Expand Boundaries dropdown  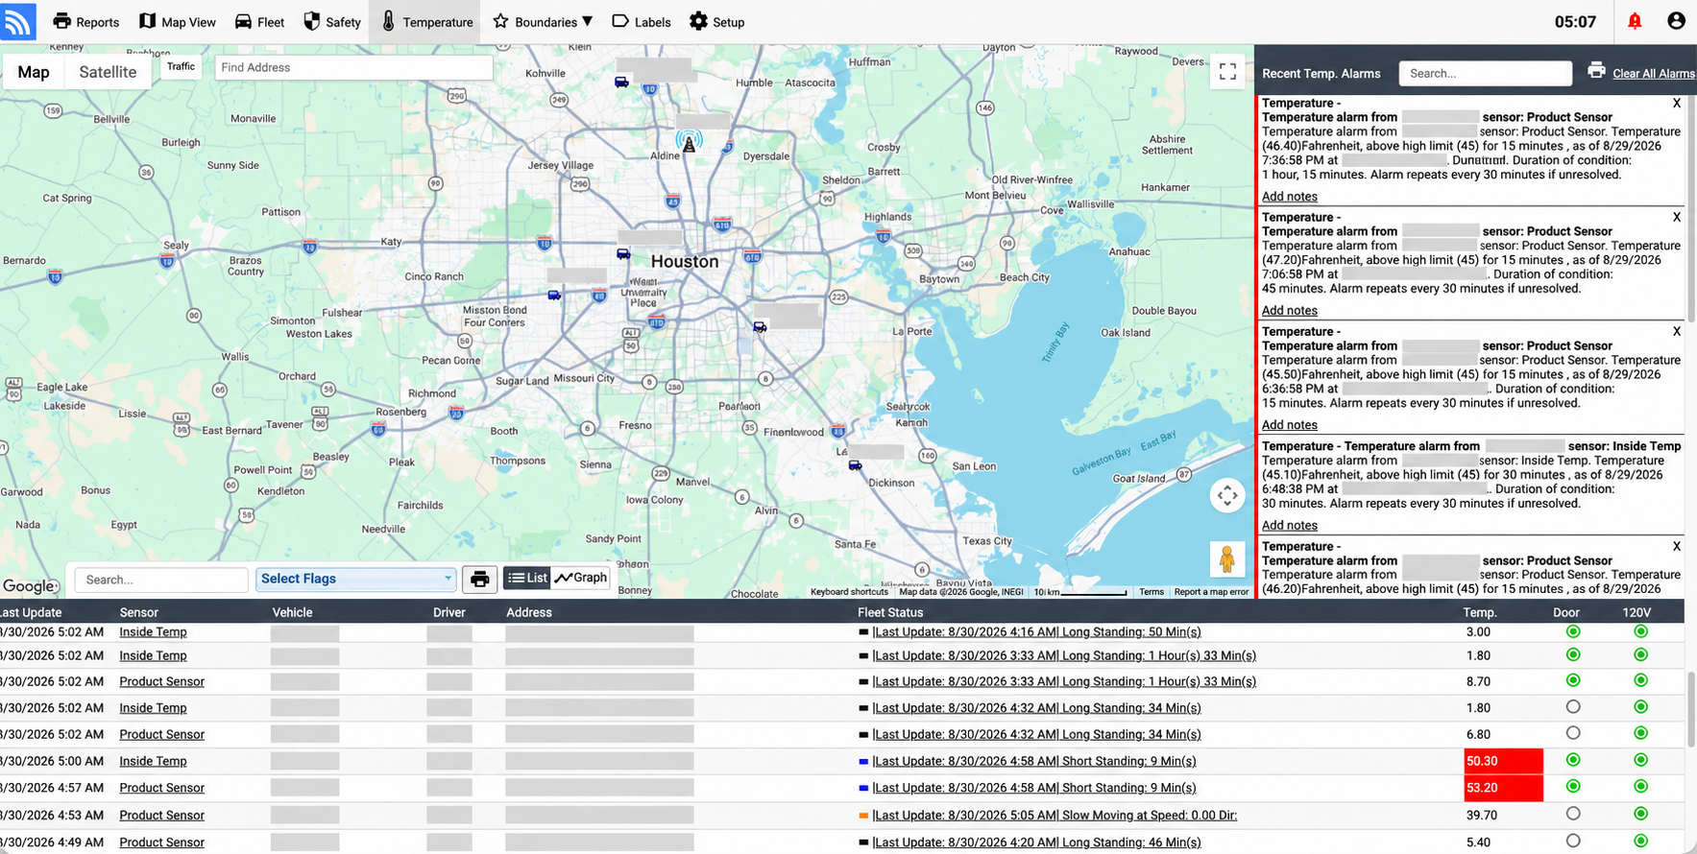point(543,21)
